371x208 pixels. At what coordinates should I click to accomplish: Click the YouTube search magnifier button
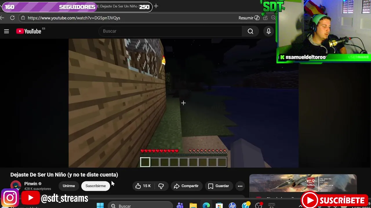[x=250, y=31]
